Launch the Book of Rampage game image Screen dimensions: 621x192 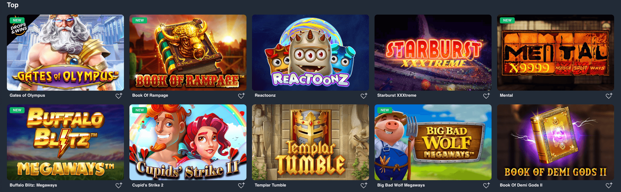(x=188, y=53)
